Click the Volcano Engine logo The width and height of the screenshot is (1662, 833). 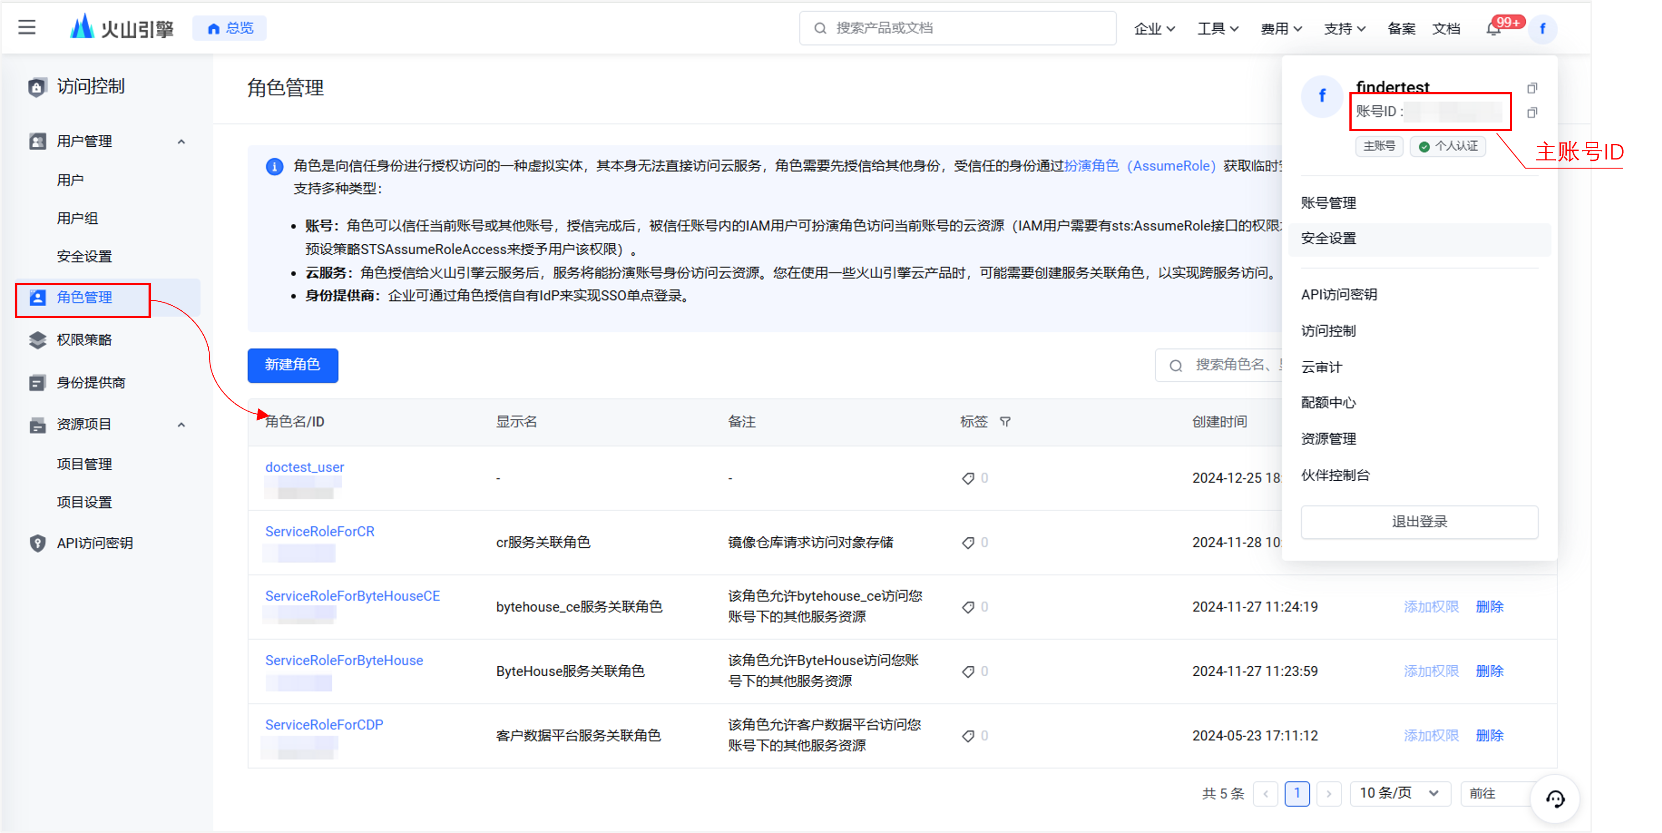121,28
